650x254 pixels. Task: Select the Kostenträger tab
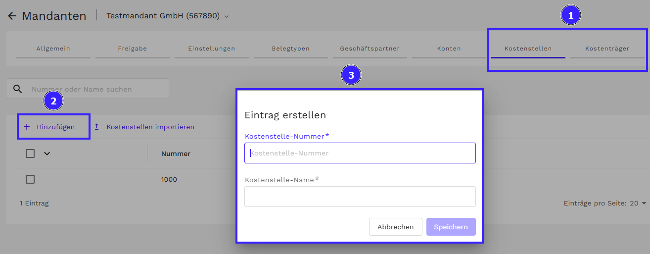pos(607,49)
